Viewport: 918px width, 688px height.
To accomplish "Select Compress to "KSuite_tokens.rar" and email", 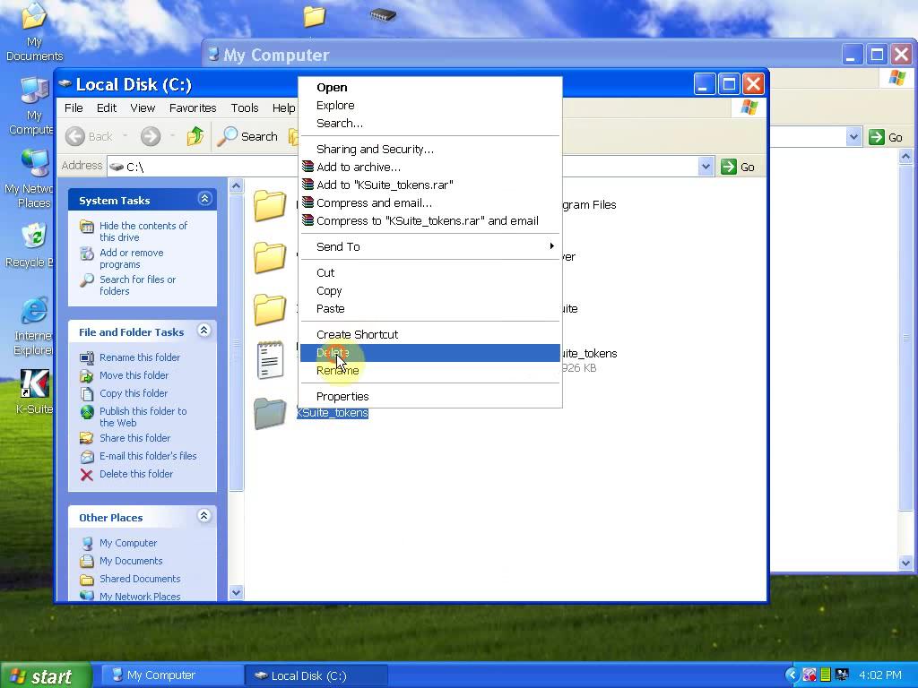I will (x=429, y=221).
